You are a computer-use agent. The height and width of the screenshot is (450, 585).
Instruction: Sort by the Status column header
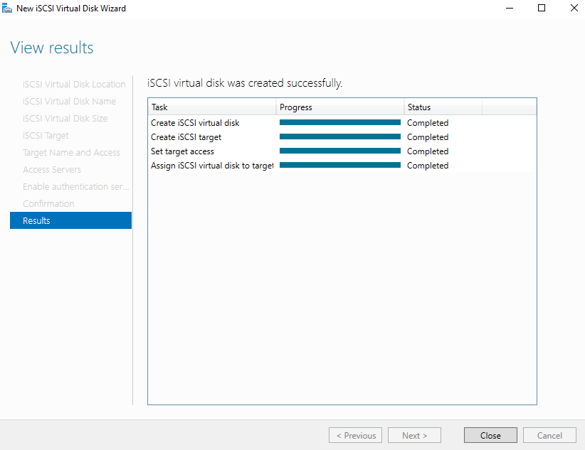[443, 107]
